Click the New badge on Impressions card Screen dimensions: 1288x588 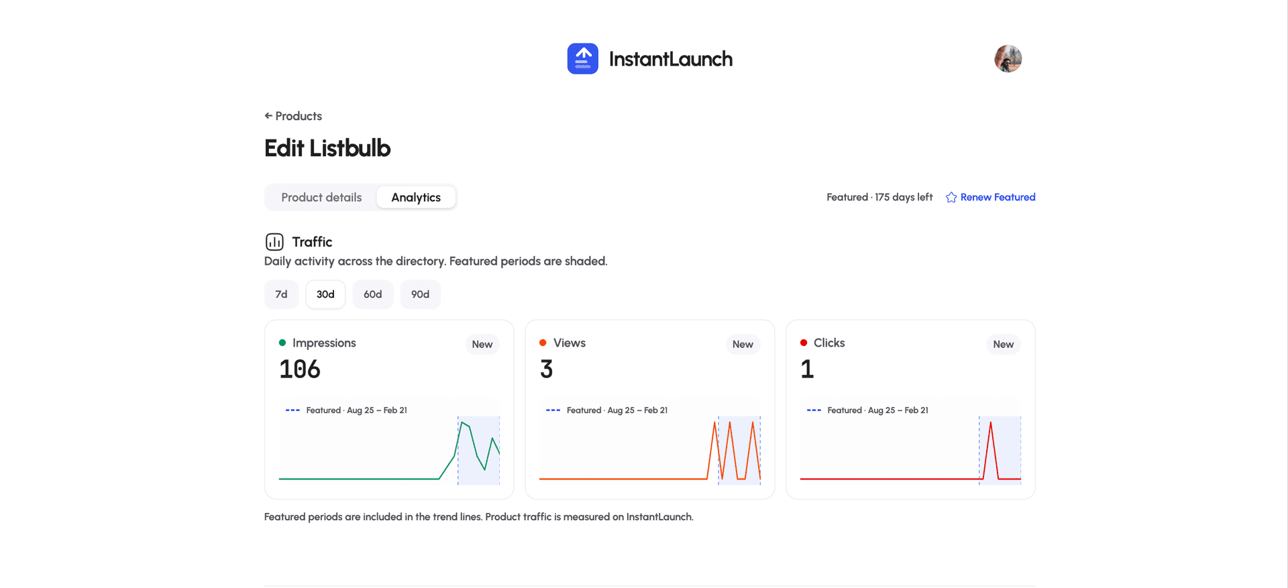[x=482, y=344]
